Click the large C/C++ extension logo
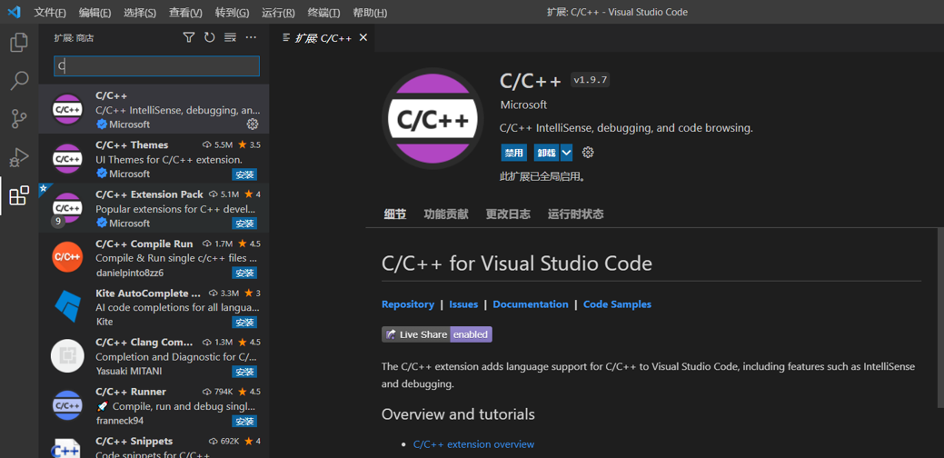This screenshot has height=458, width=944. click(x=432, y=119)
